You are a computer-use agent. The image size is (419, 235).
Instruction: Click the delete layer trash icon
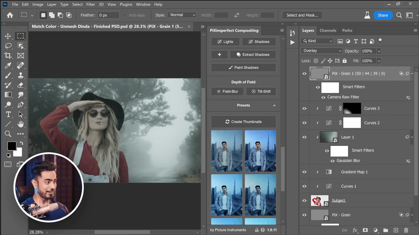click(406, 230)
